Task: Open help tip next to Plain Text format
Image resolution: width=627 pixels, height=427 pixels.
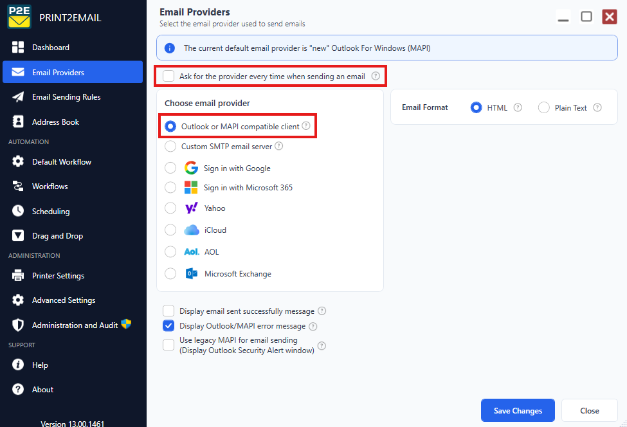Action: pos(597,107)
